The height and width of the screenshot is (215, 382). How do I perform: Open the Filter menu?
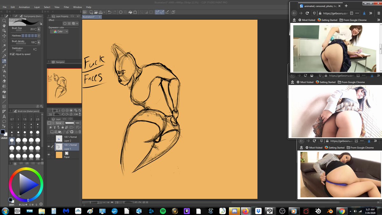coord(67,7)
